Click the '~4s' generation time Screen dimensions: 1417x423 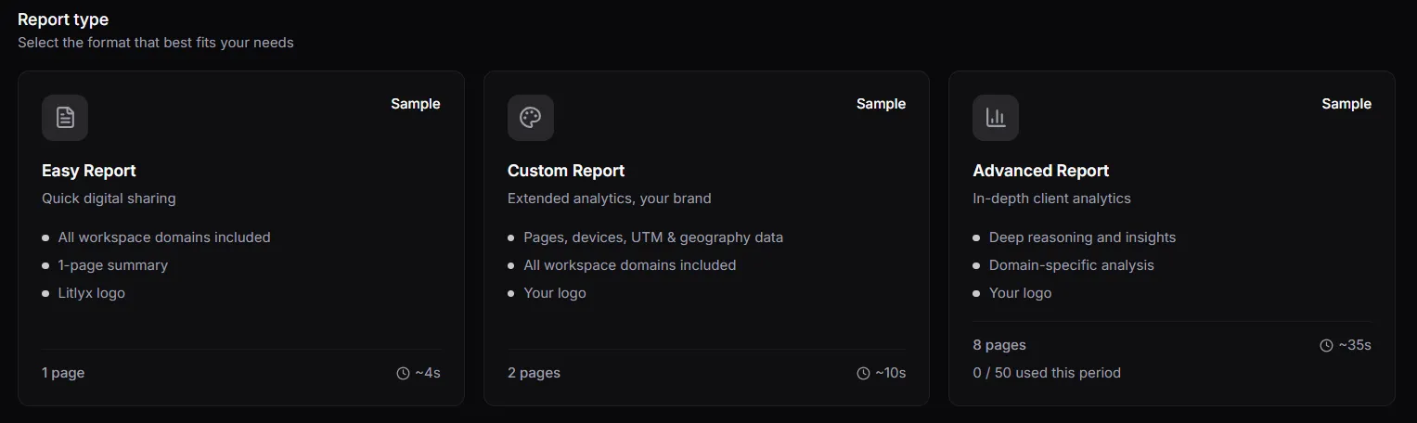[428, 373]
